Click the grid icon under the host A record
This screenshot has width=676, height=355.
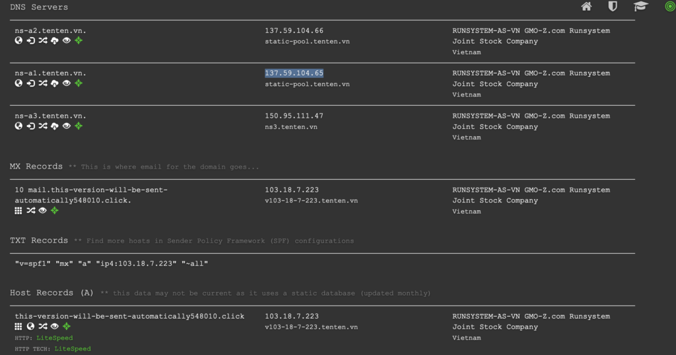[x=18, y=327]
